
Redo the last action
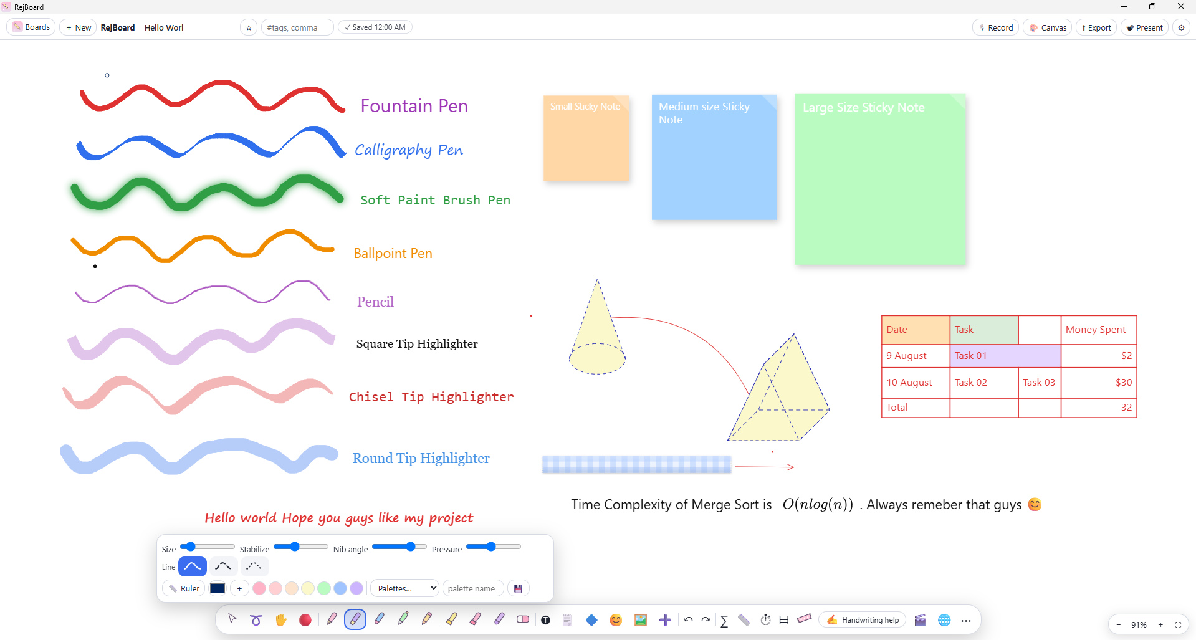coord(706,619)
